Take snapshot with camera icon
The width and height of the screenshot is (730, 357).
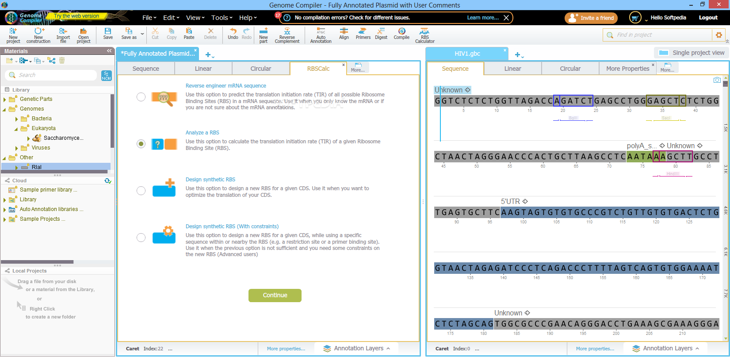point(717,80)
